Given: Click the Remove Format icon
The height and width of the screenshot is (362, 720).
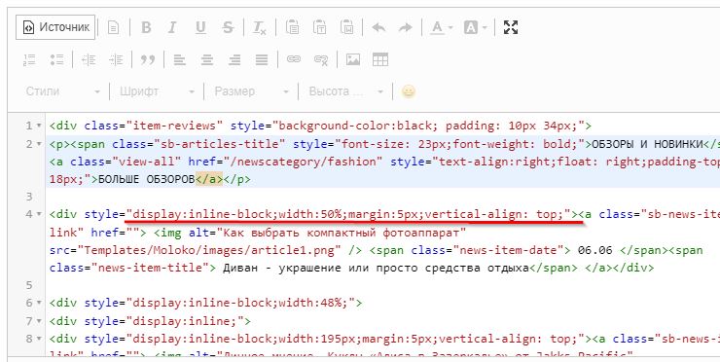Looking at the screenshot, I should [260, 27].
